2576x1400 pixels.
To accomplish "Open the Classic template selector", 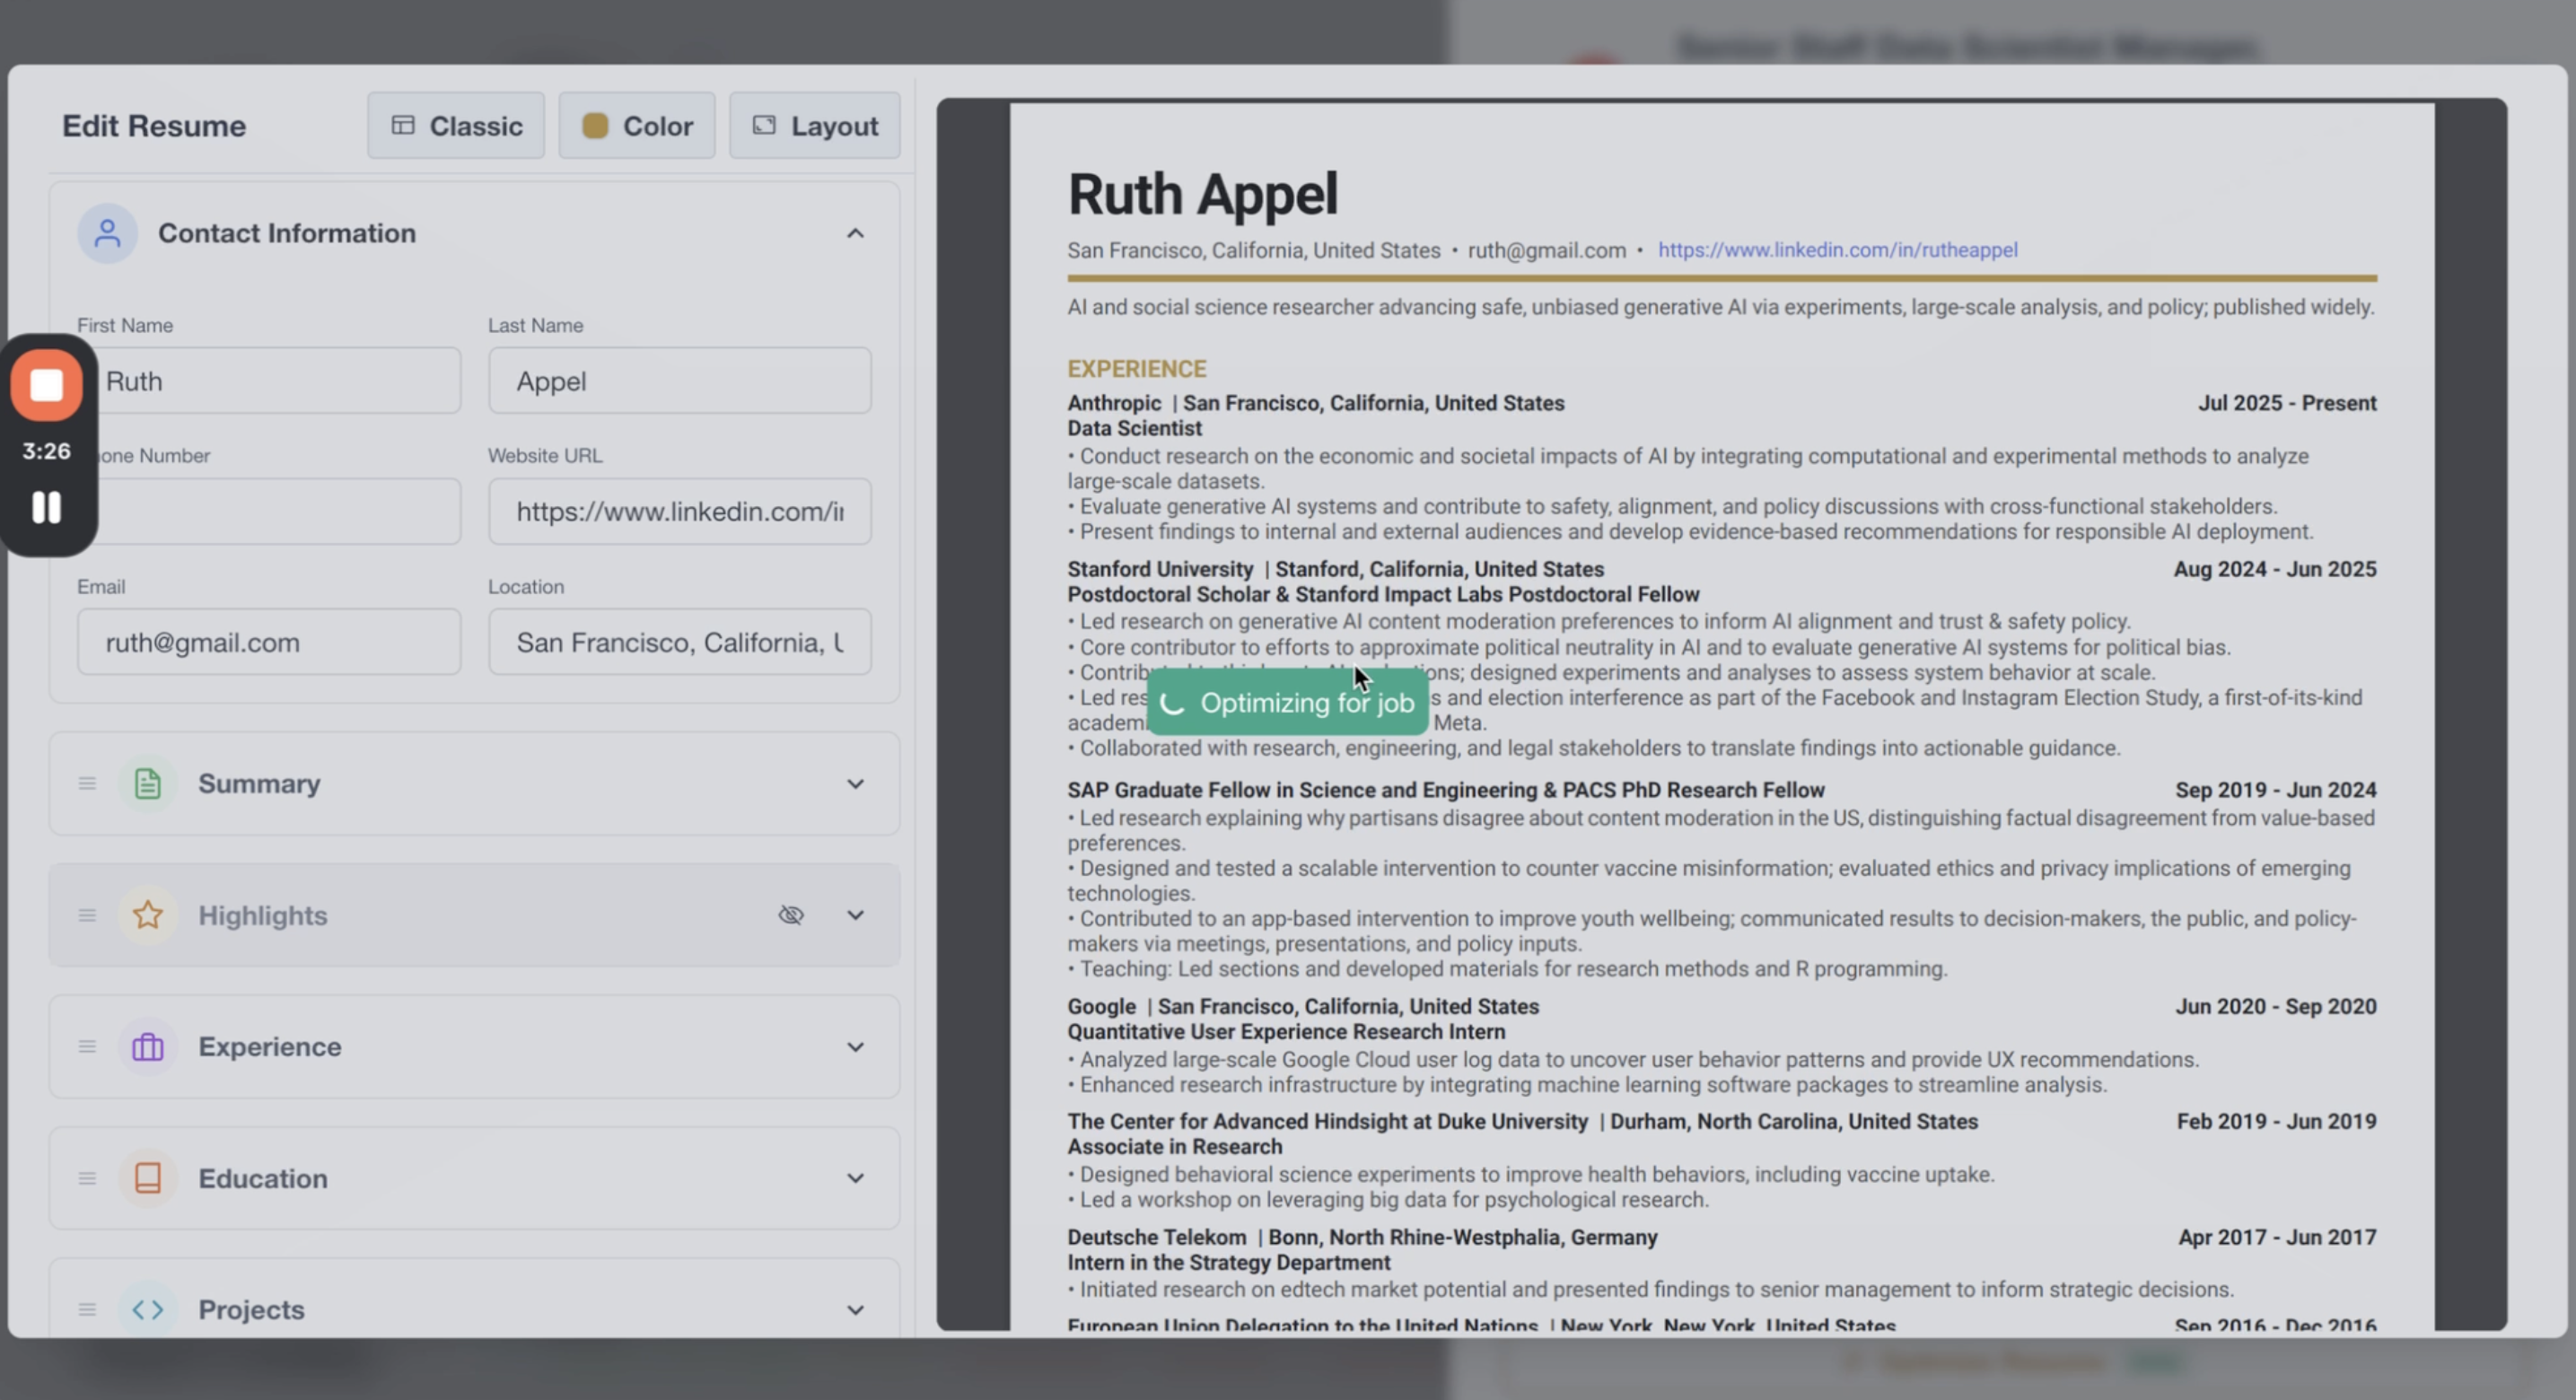I will tap(456, 126).
